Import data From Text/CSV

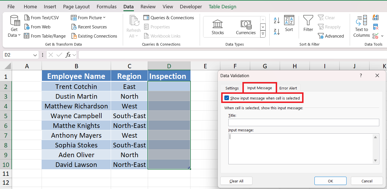click(42, 18)
